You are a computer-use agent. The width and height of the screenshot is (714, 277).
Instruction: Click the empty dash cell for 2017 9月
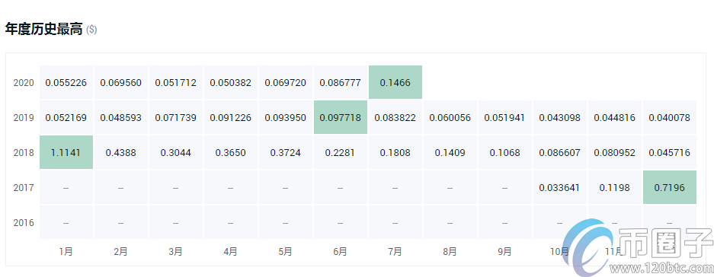(505, 187)
